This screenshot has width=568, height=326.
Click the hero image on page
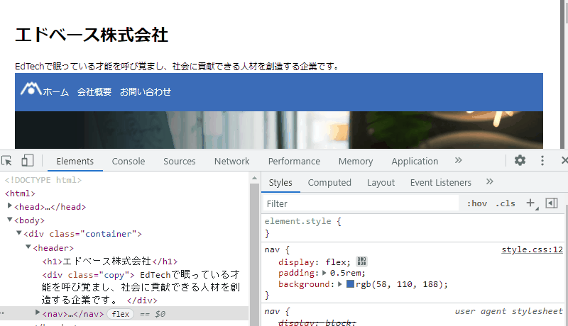(279, 130)
